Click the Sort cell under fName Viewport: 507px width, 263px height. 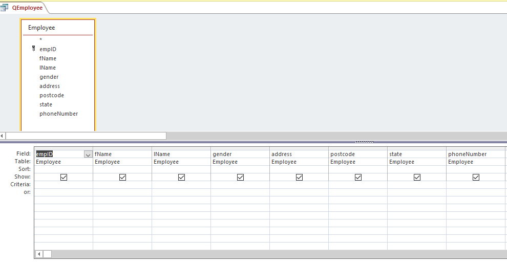click(x=122, y=169)
